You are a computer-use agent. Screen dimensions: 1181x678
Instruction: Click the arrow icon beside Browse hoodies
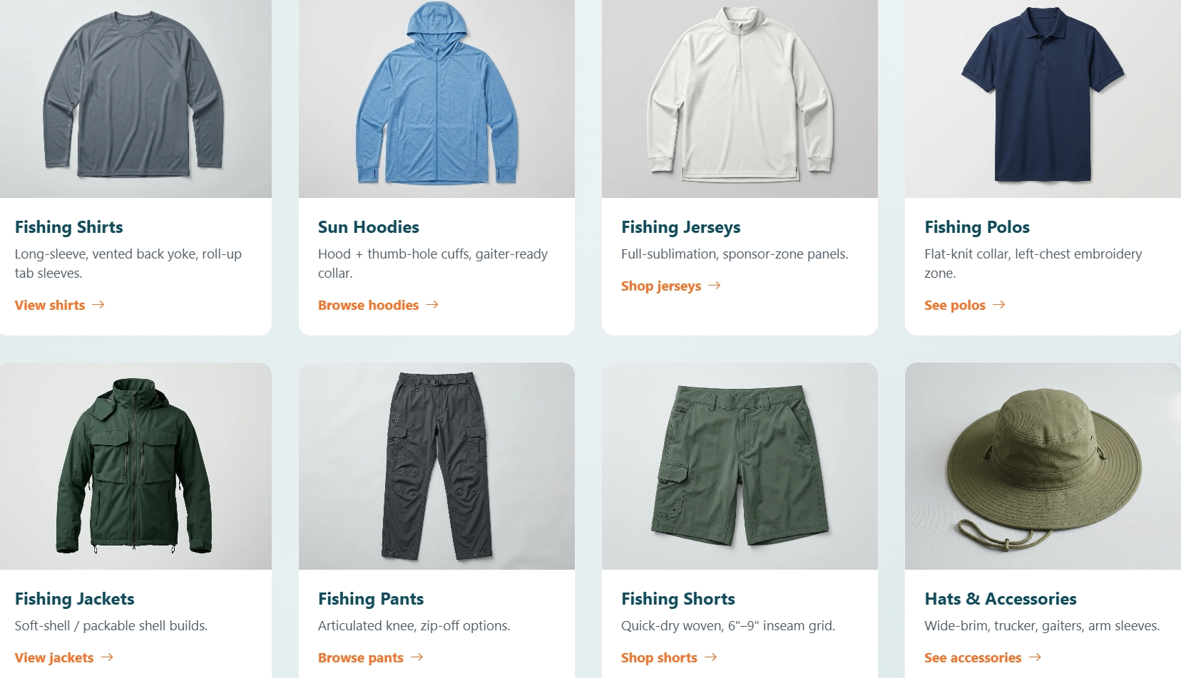[432, 305]
